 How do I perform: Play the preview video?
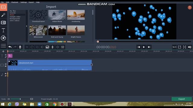[x=144, y=47]
